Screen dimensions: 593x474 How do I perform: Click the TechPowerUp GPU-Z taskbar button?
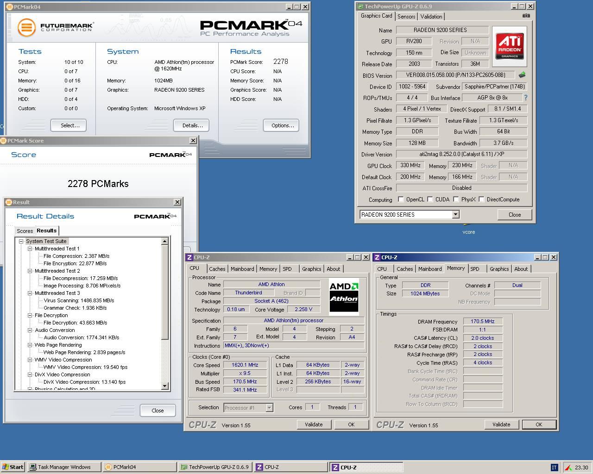tap(215, 467)
